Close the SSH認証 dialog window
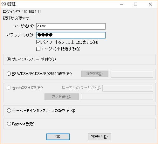158x144 pixels. pyautogui.click(x=150, y=4)
